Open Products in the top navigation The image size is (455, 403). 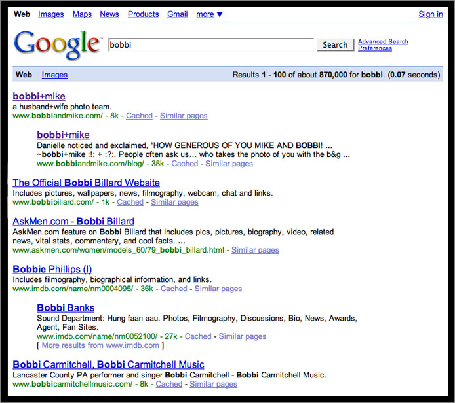click(x=143, y=14)
